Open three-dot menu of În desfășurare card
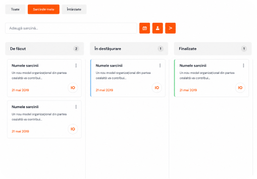257x179 pixels. click(160, 65)
